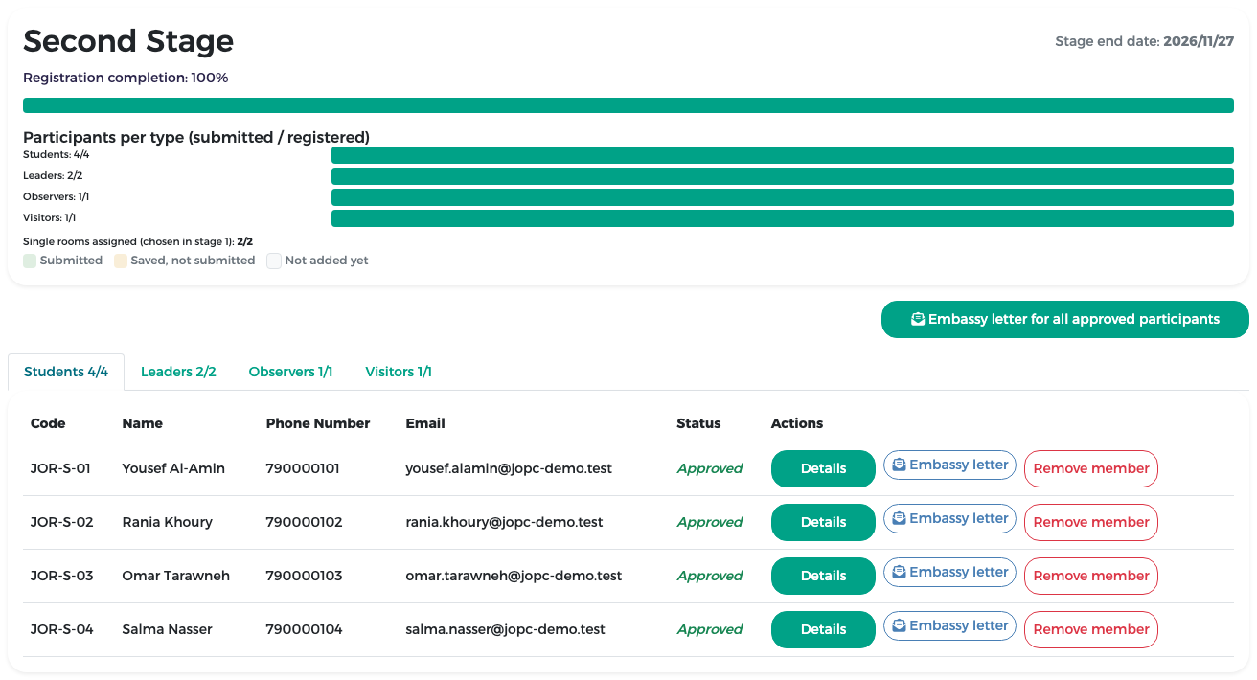This screenshot has height=680, width=1257.
Task: Go to the Visitors 1/1 tab
Action: click(x=399, y=372)
